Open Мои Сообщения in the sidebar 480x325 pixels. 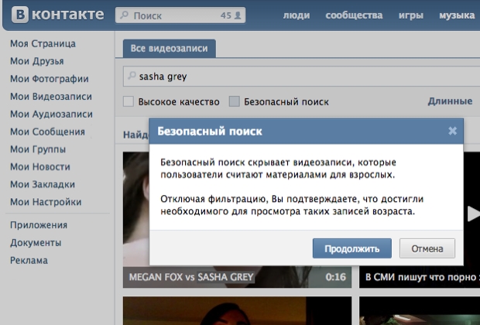pos(47,132)
